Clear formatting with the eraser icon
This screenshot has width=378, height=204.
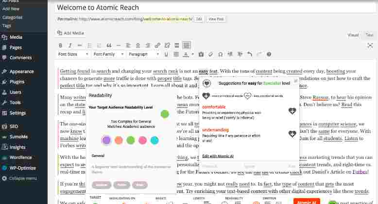pos(211,54)
